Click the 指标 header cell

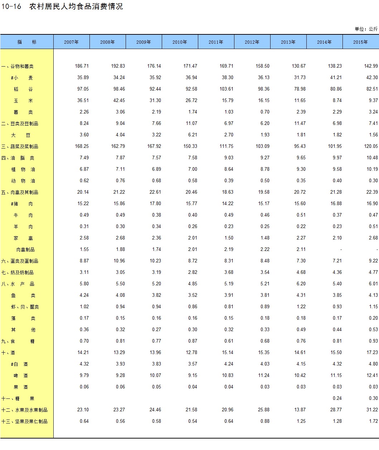click(x=27, y=42)
